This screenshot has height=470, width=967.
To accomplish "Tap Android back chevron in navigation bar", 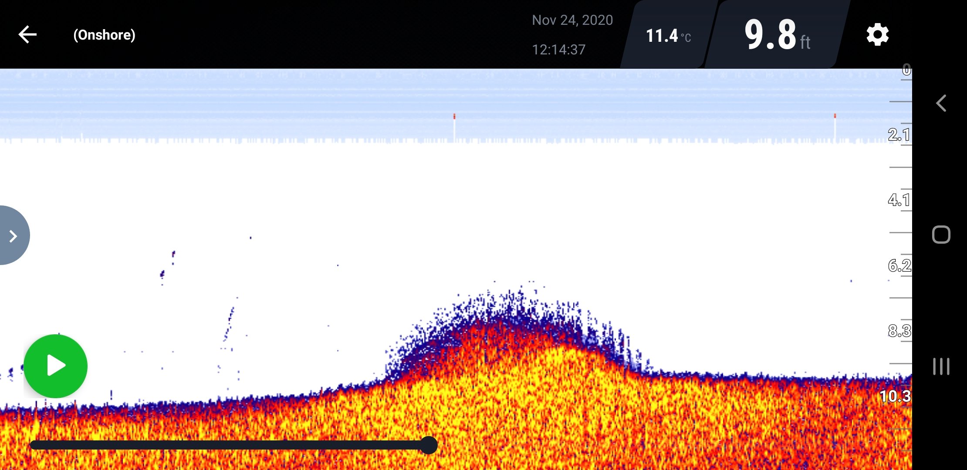I will [x=941, y=104].
